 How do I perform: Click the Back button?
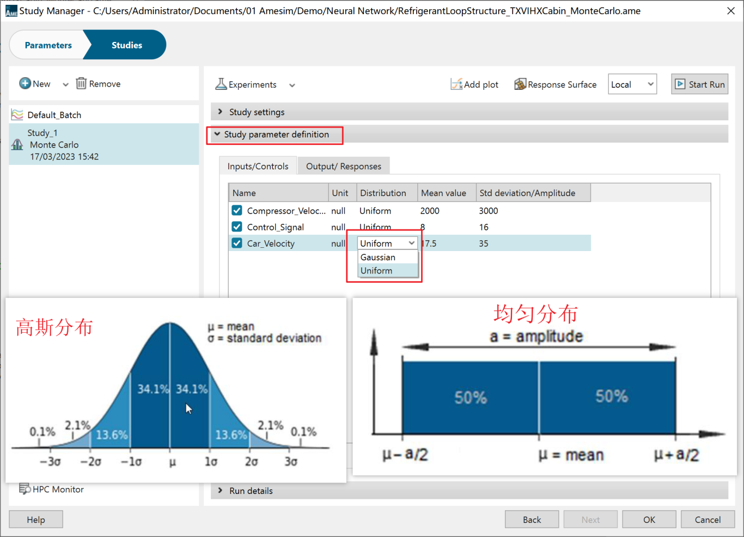pyautogui.click(x=532, y=520)
